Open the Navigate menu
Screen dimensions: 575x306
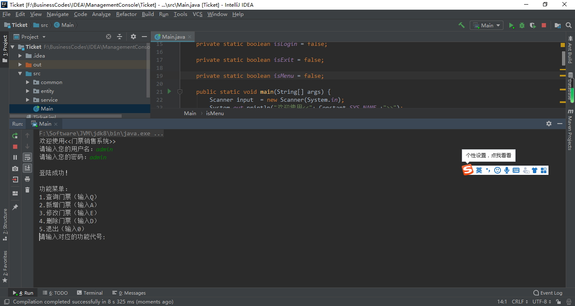point(57,14)
